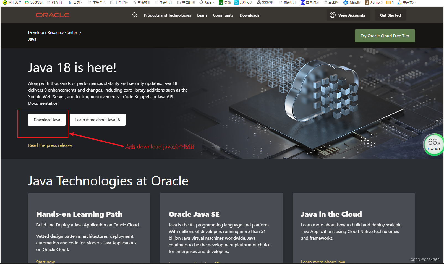Open the Learn menu
Viewport: 444px width, 264px height.
[x=202, y=15]
